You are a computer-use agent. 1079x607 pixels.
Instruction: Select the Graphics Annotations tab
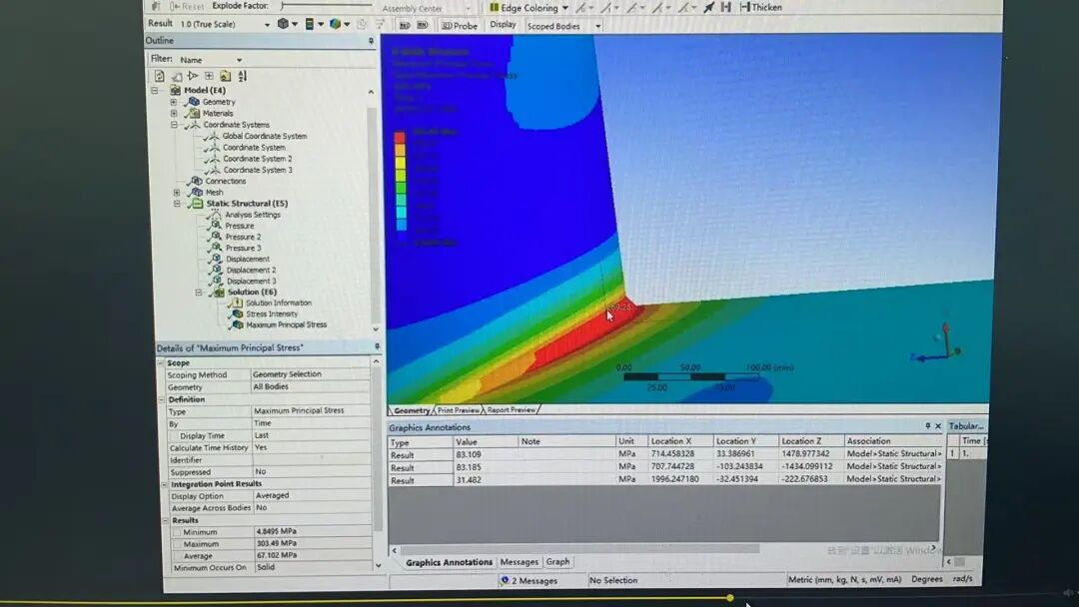(x=449, y=562)
